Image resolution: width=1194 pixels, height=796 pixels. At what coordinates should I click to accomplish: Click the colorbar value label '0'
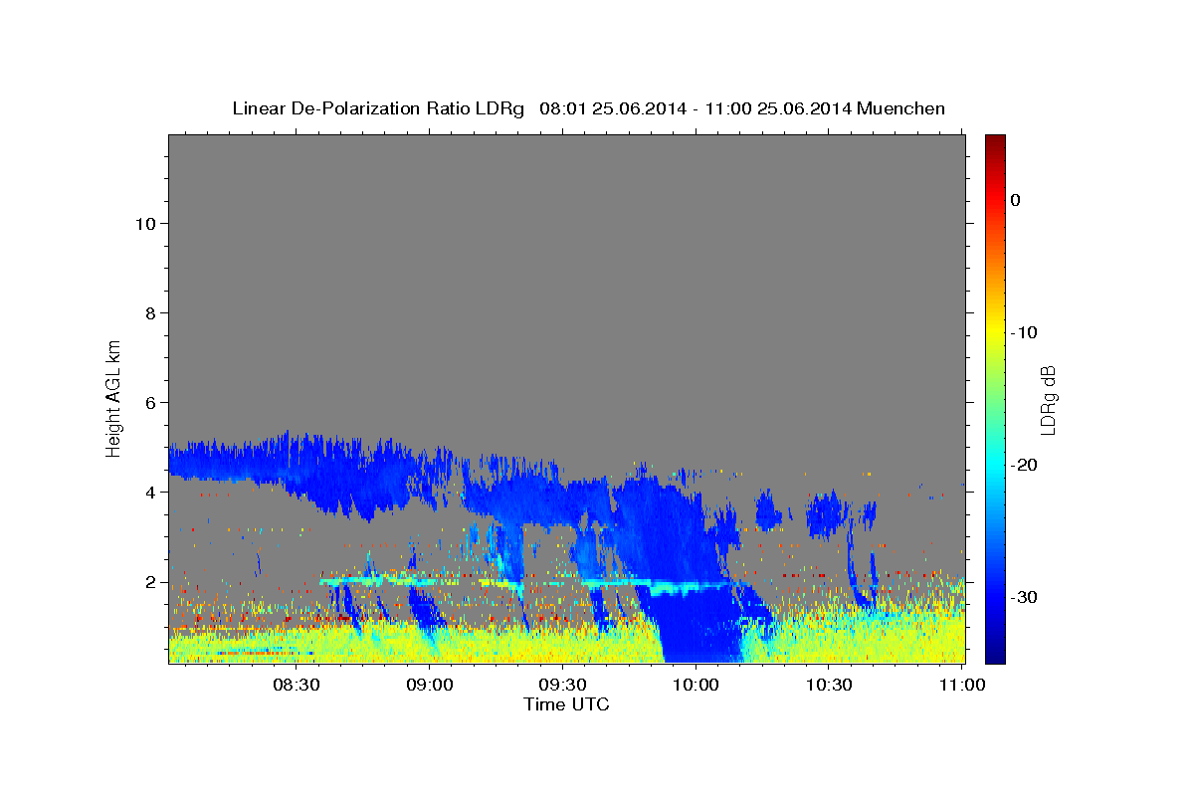click(1016, 200)
